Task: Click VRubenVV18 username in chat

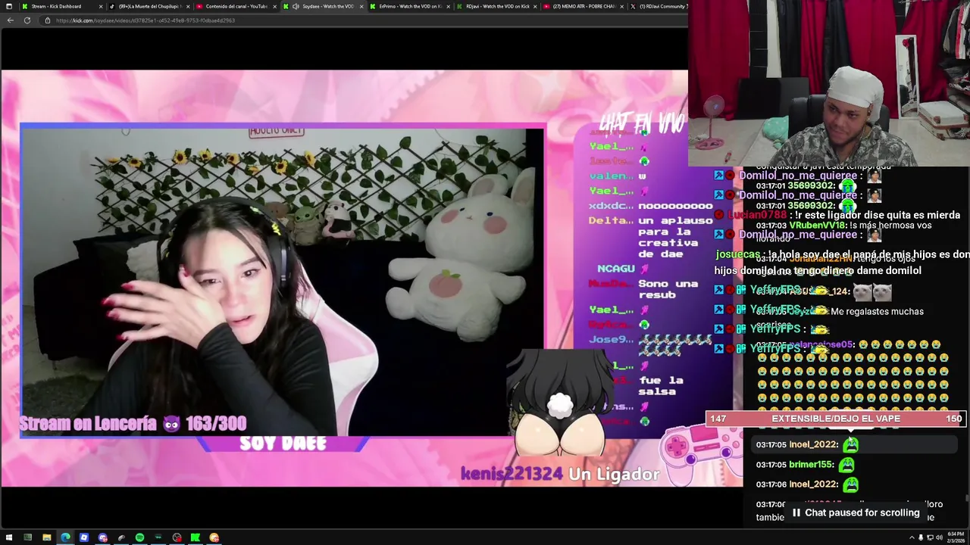Action: pyautogui.click(x=818, y=226)
